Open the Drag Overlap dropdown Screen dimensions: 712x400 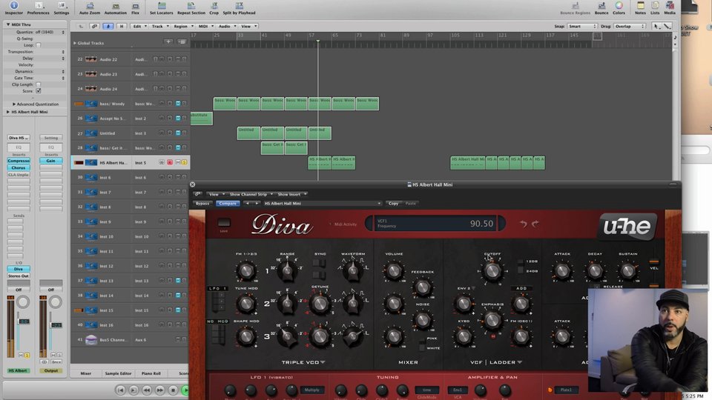(x=630, y=27)
